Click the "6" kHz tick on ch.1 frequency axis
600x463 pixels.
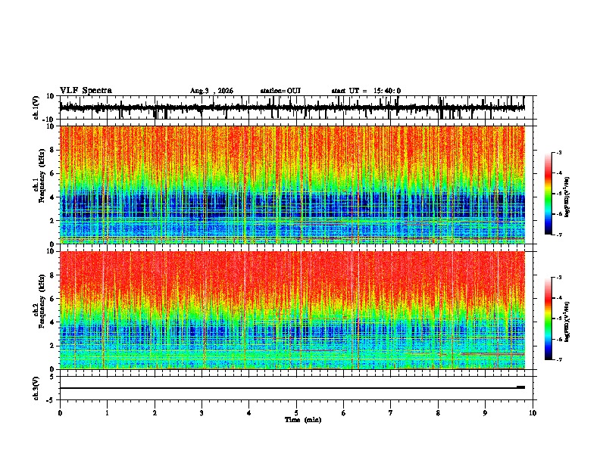53,173
